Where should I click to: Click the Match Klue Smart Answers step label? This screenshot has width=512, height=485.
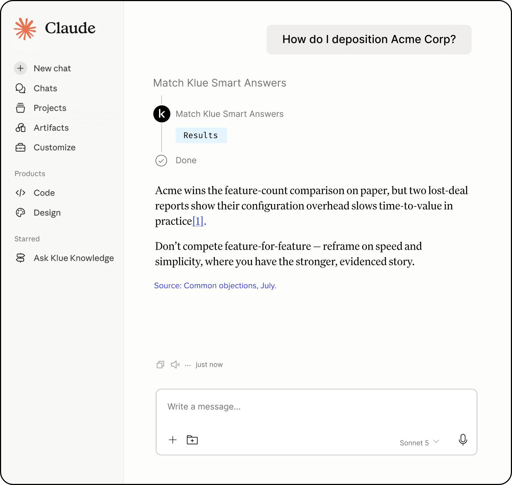[229, 114]
